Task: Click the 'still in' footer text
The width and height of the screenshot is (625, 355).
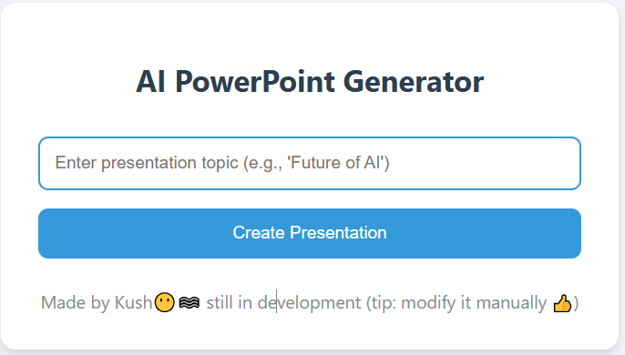Action: [x=229, y=302]
